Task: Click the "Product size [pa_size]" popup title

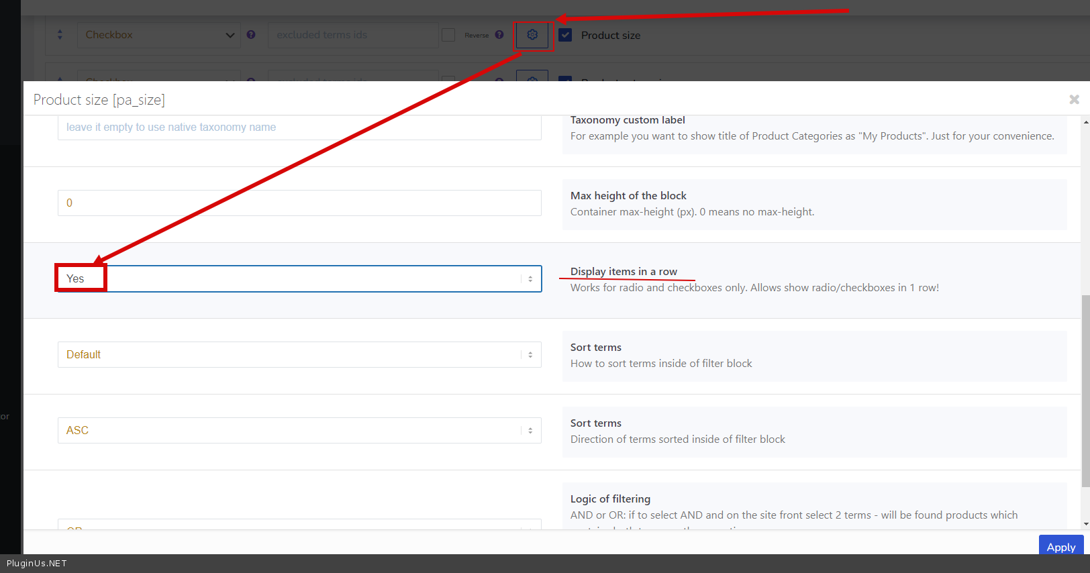Action: [x=99, y=99]
